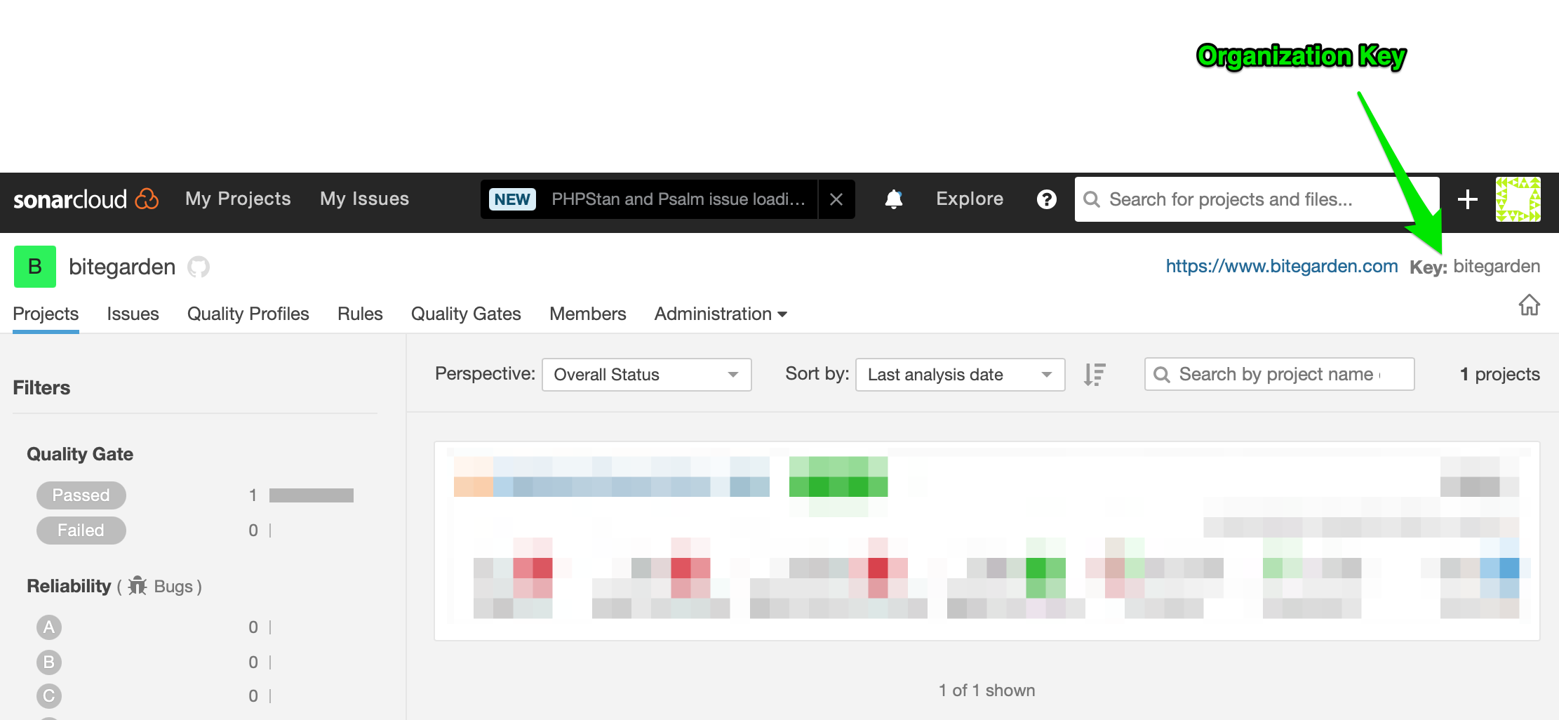
Task: Open the notifications bell
Action: [x=893, y=199]
